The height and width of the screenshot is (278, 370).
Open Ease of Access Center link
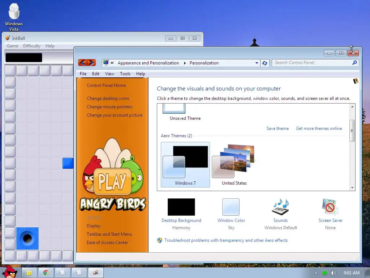click(x=107, y=243)
